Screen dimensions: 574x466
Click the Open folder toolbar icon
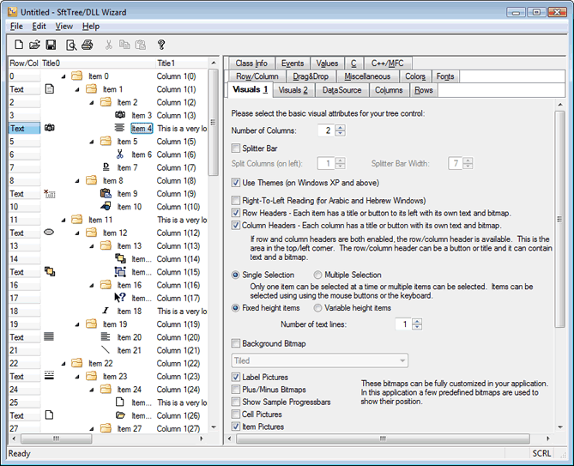pyautogui.click(x=35, y=45)
